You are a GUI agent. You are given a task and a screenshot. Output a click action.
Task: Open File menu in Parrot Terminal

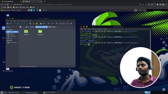81,29
